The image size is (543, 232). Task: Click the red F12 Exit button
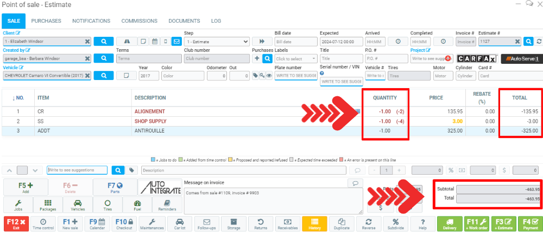(x=16, y=224)
